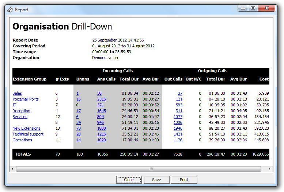Image resolution: width=284 pixels, height=192 pixels.
Task: Click the Extension Group column header
Action: (30, 79)
